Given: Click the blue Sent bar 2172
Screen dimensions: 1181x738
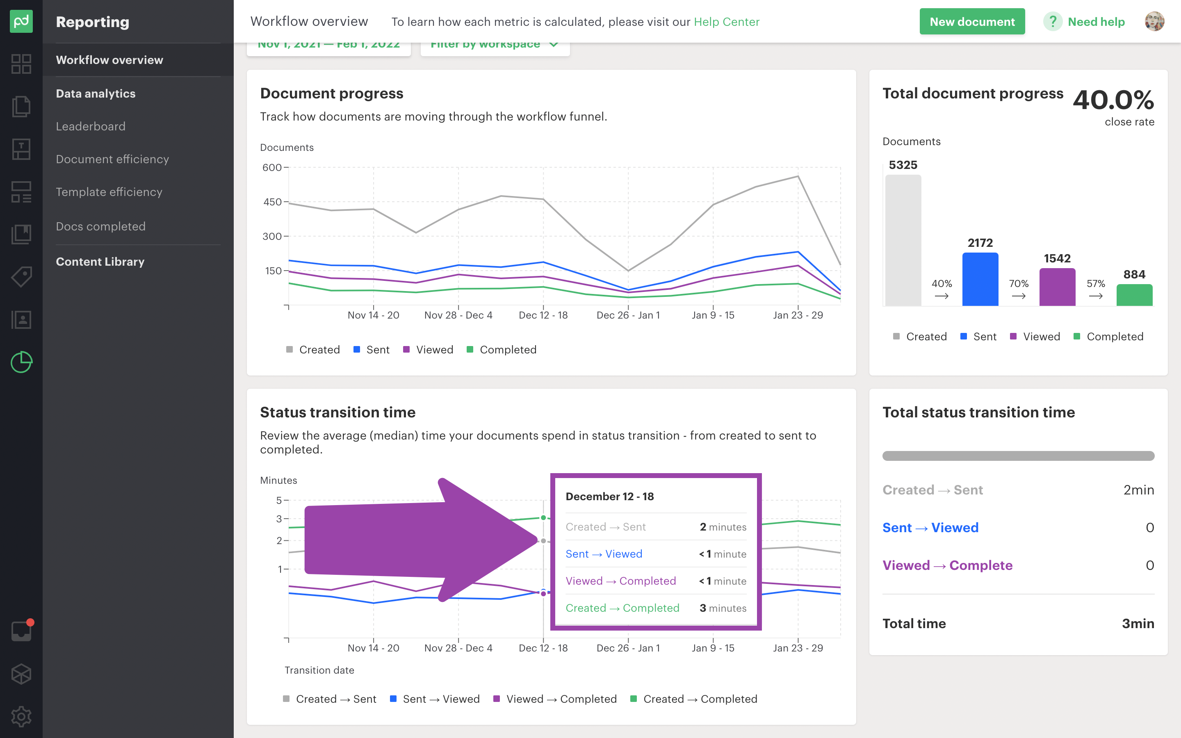Looking at the screenshot, I should coord(980,279).
